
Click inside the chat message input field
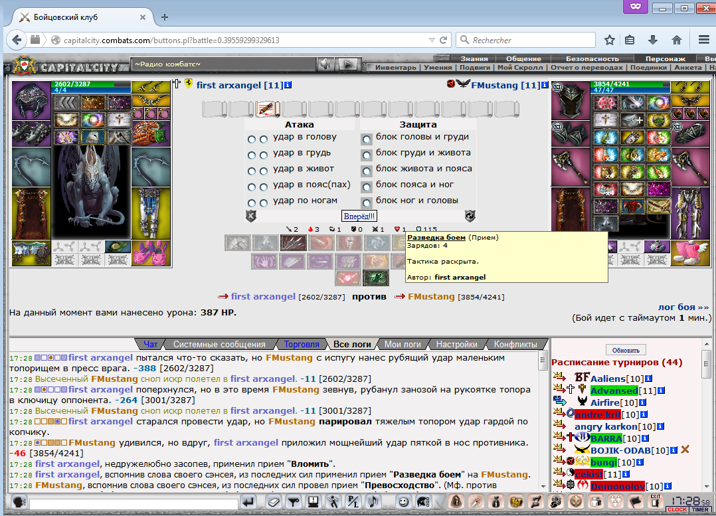coord(134,503)
